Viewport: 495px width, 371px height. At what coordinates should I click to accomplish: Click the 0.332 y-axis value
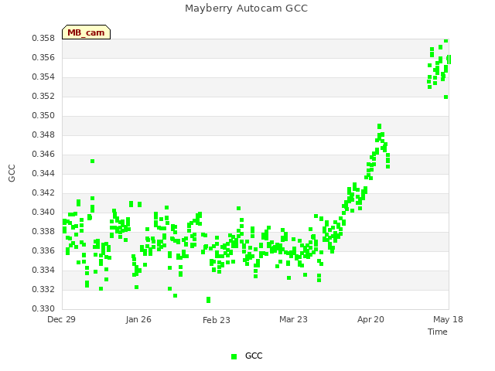click(x=43, y=289)
